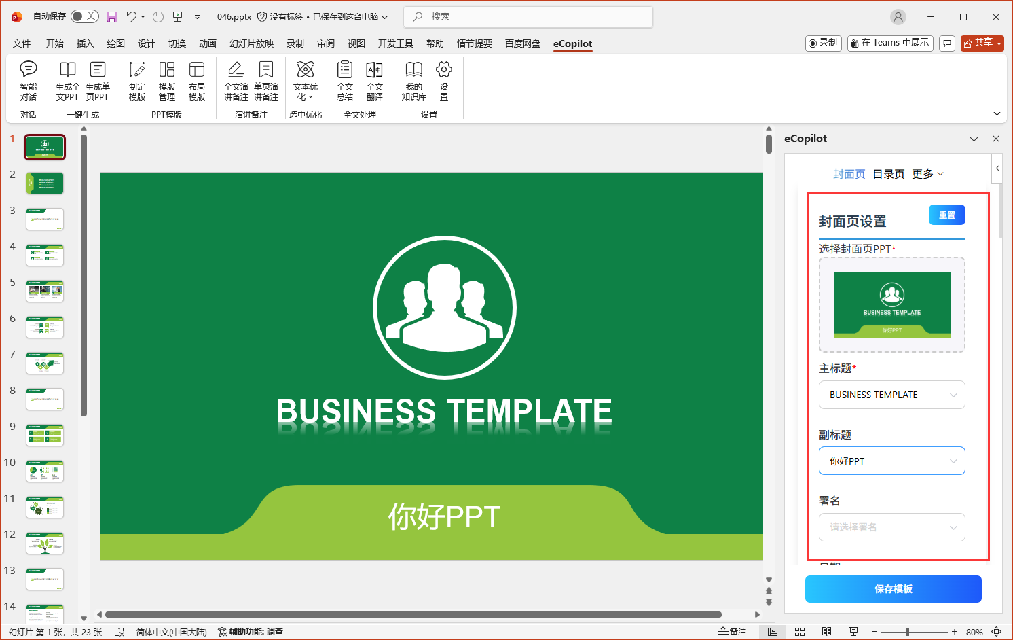
Task: Switch to slide sorter view in status bar
Action: click(800, 631)
